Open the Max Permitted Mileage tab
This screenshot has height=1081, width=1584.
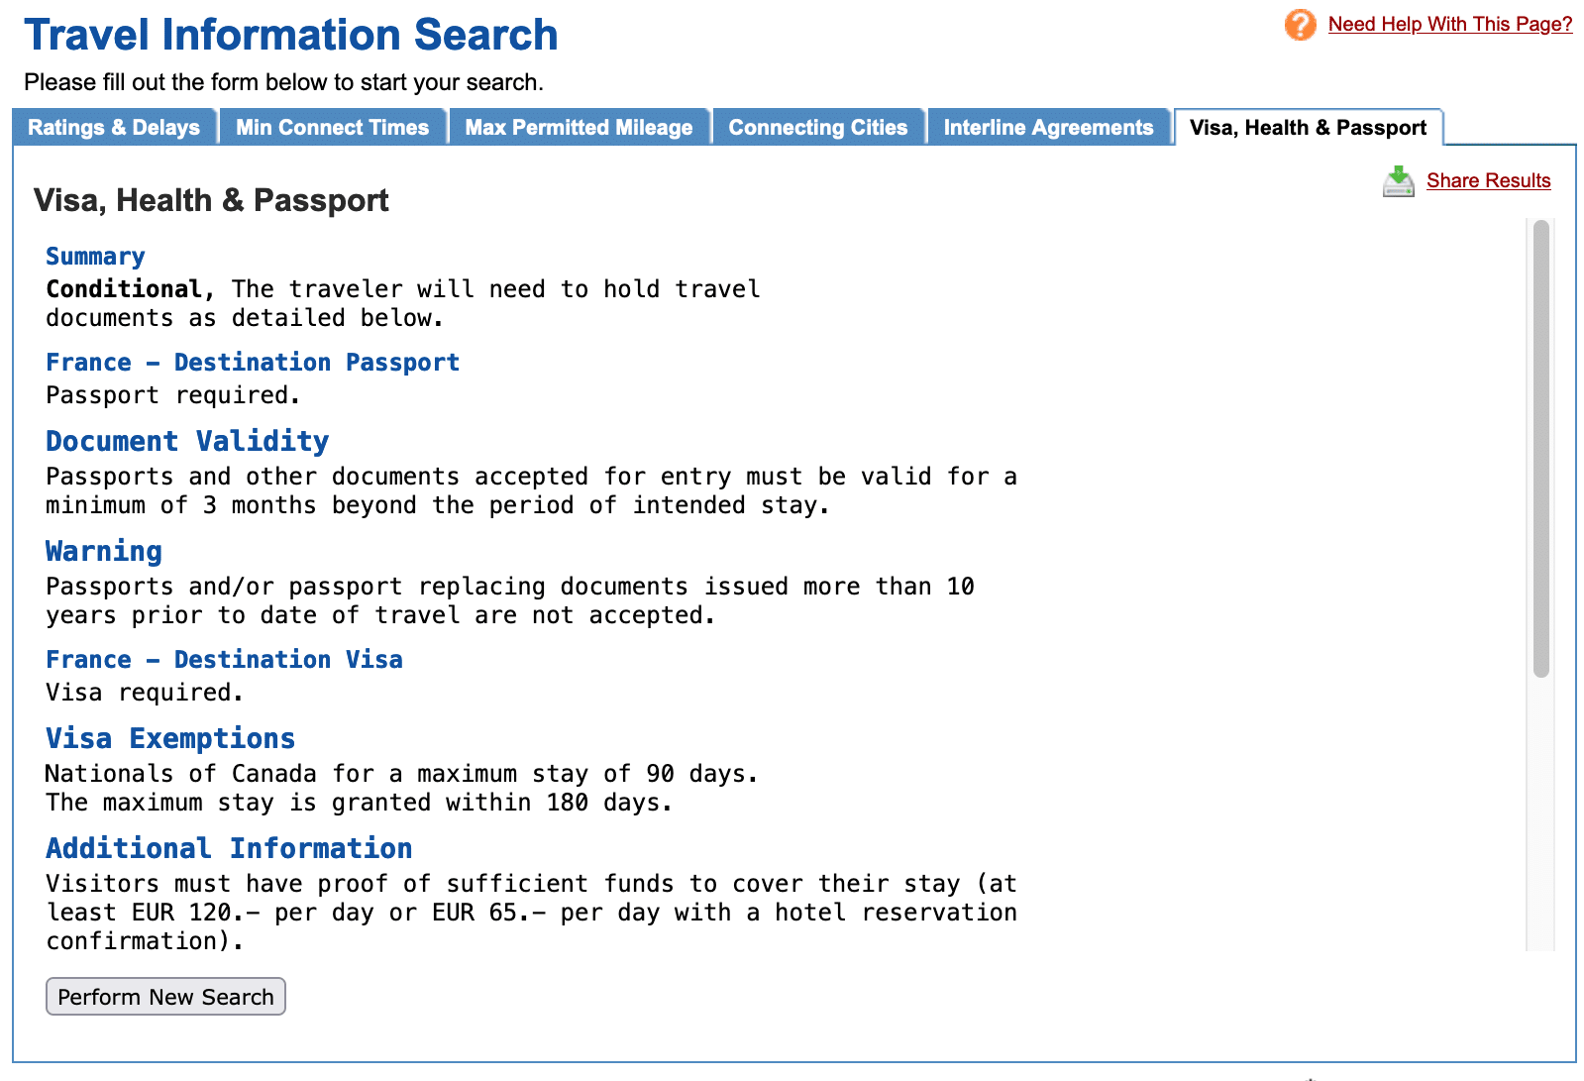point(579,128)
